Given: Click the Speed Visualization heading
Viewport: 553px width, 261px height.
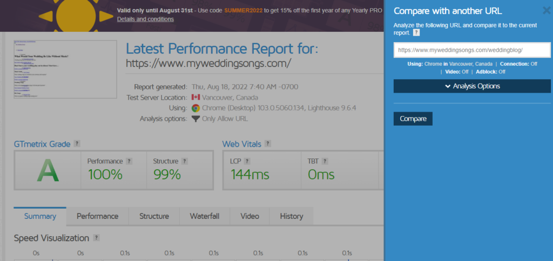Looking at the screenshot, I should coord(51,238).
